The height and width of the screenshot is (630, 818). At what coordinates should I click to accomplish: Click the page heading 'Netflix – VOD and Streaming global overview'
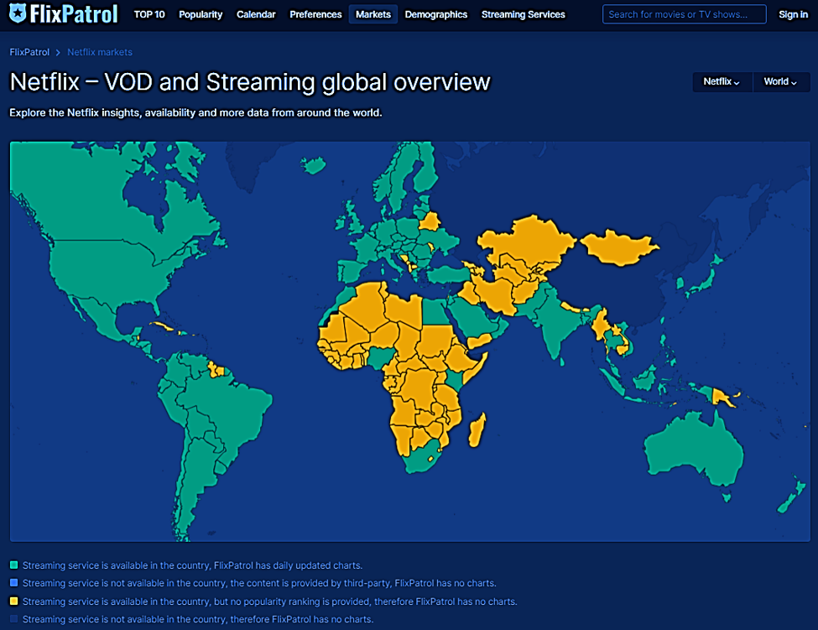click(x=250, y=82)
